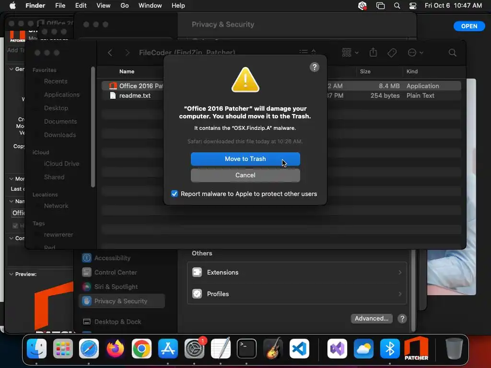The width and height of the screenshot is (491, 368).
Task: Open Desktop in Finder sidebar
Action: coord(56,108)
